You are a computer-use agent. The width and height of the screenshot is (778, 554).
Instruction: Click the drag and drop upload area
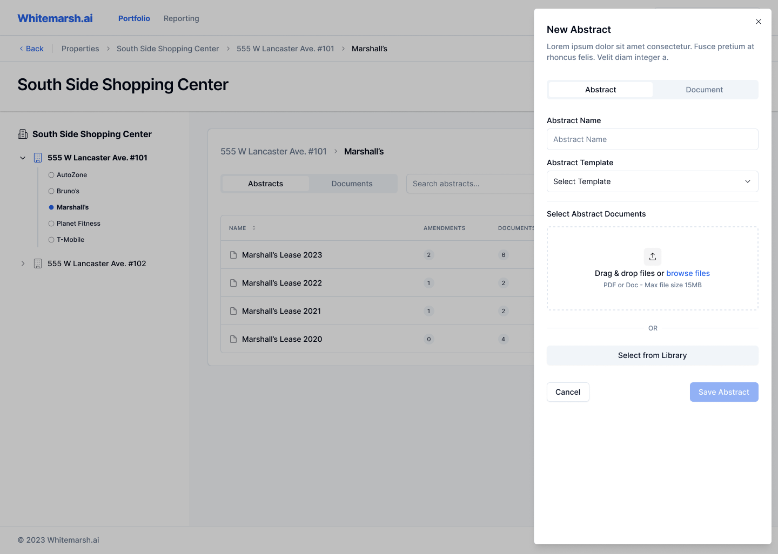click(x=653, y=268)
